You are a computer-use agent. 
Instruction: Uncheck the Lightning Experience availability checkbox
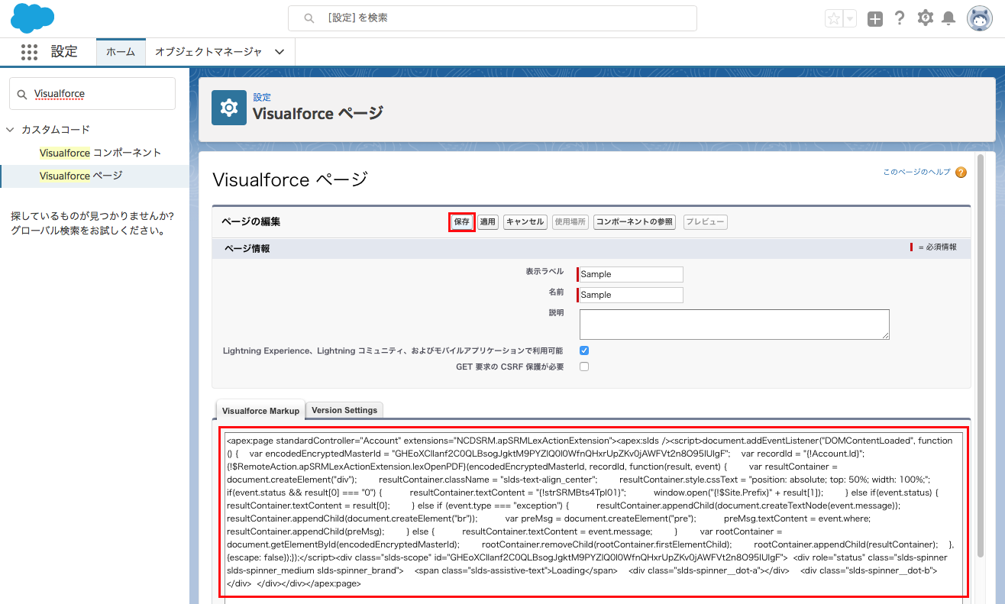coord(584,351)
